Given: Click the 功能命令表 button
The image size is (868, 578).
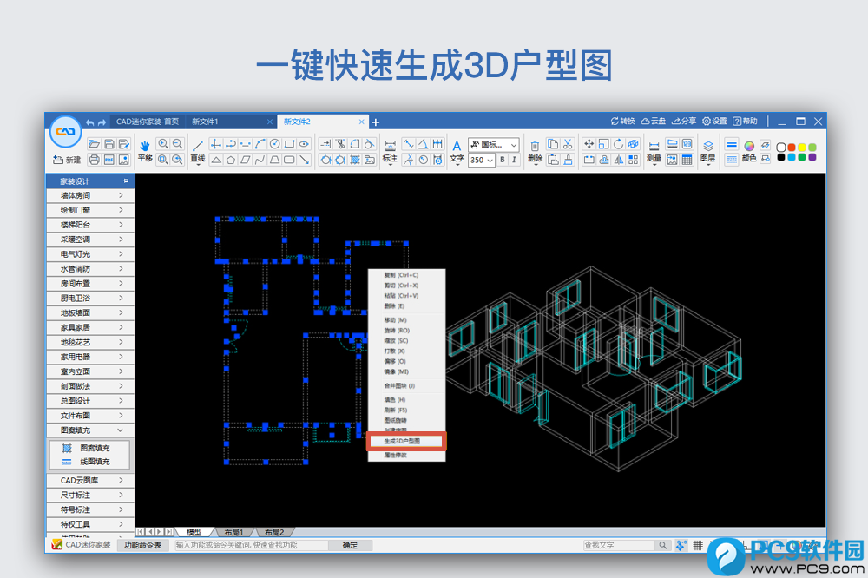Looking at the screenshot, I should pyautogui.click(x=142, y=545).
